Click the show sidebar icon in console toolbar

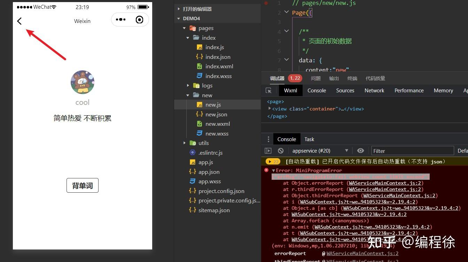268,151
